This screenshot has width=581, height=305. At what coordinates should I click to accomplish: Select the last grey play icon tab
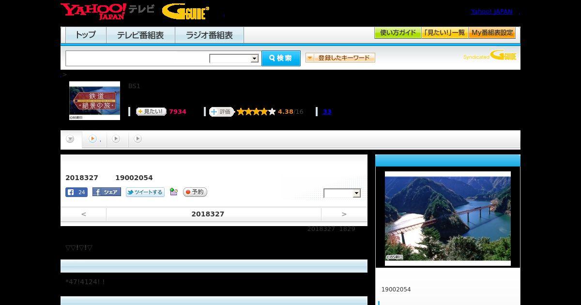click(x=138, y=139)
